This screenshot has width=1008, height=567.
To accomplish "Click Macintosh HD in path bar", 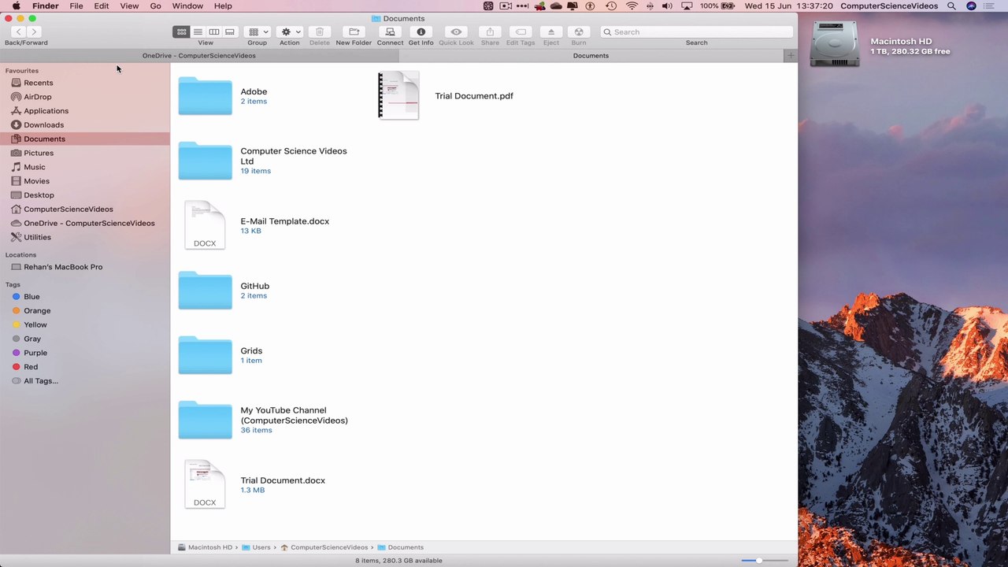I will pos(205,547).
